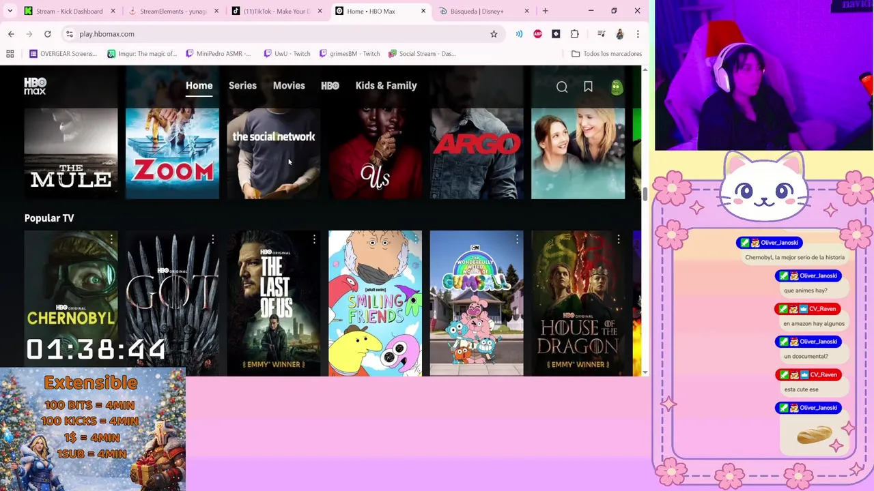
Task: Open the media control icon
Action: [601, 33]
